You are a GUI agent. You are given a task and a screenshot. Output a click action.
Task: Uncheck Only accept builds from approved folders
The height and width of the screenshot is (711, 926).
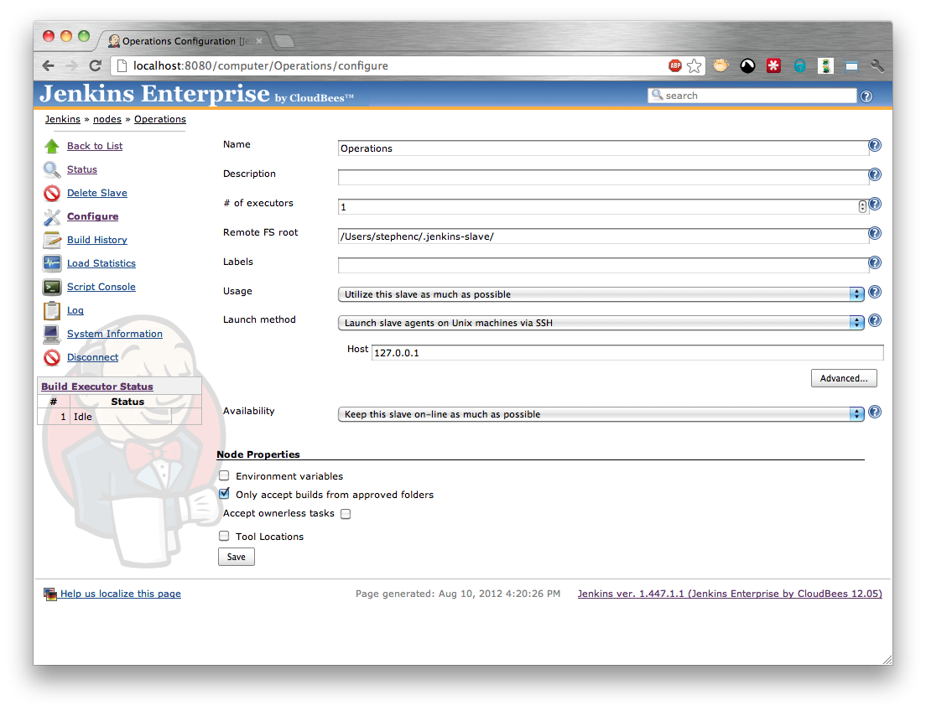(x=224, y=494)
